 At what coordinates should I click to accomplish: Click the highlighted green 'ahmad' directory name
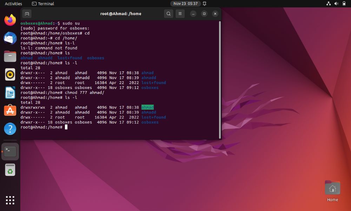coord(147,107)
